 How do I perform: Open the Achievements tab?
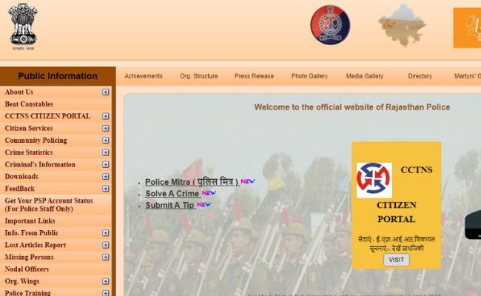[x=144, y=76]
